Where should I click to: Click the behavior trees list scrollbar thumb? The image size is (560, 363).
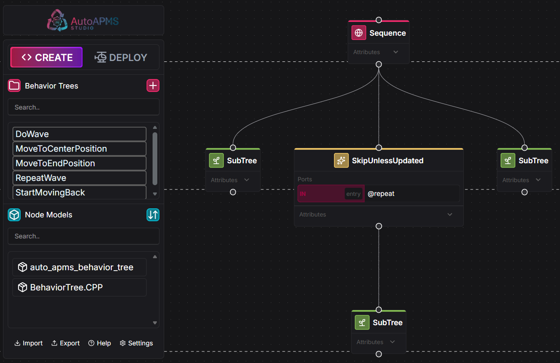[x=155, y=158]
